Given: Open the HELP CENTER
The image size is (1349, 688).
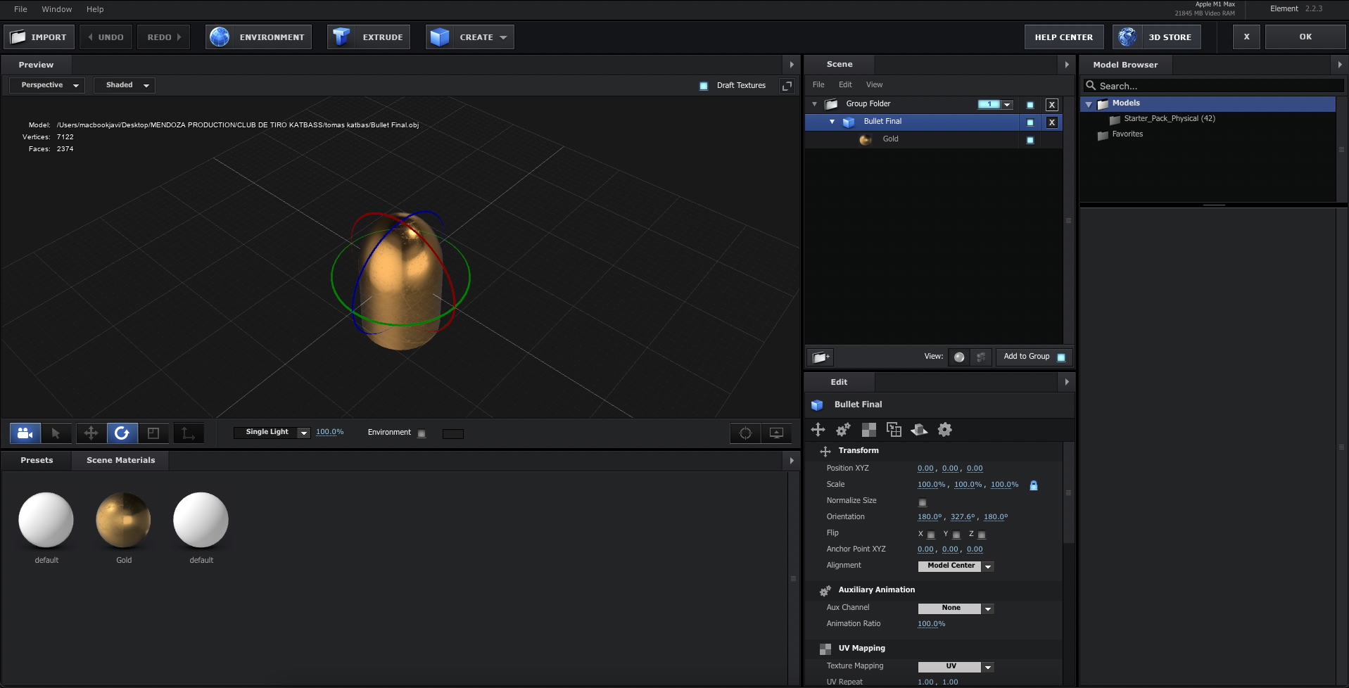Looking at the screenshot, I should [x=1063, y=37].
